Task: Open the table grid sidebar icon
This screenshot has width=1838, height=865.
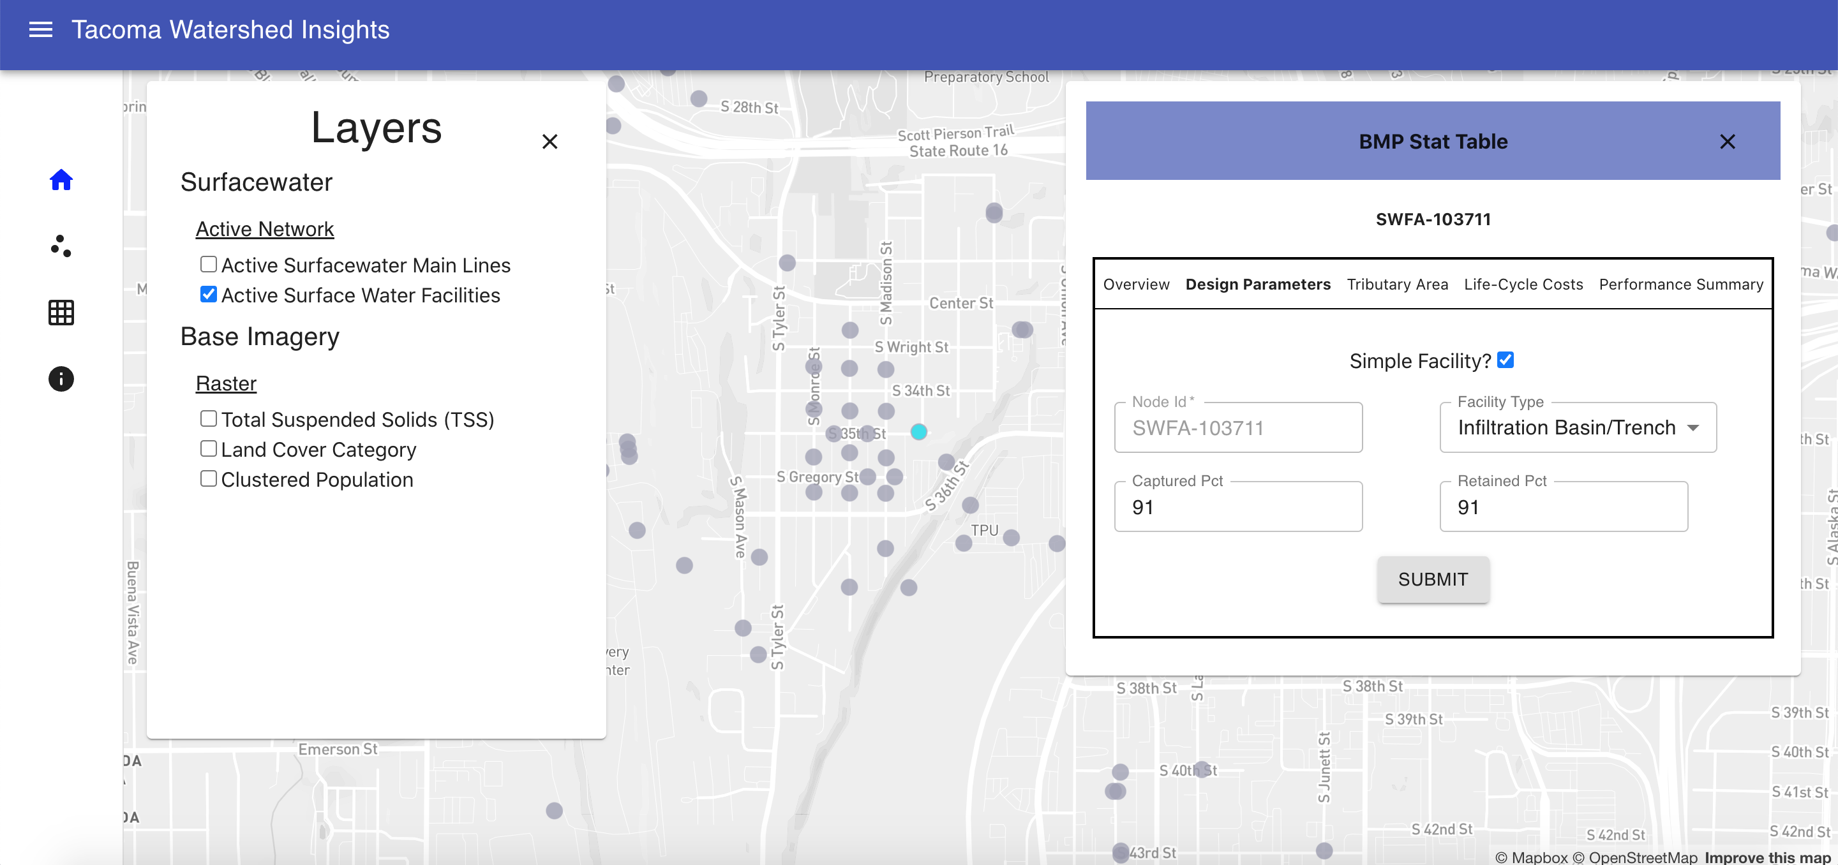Action: click(x=61, y=313)
